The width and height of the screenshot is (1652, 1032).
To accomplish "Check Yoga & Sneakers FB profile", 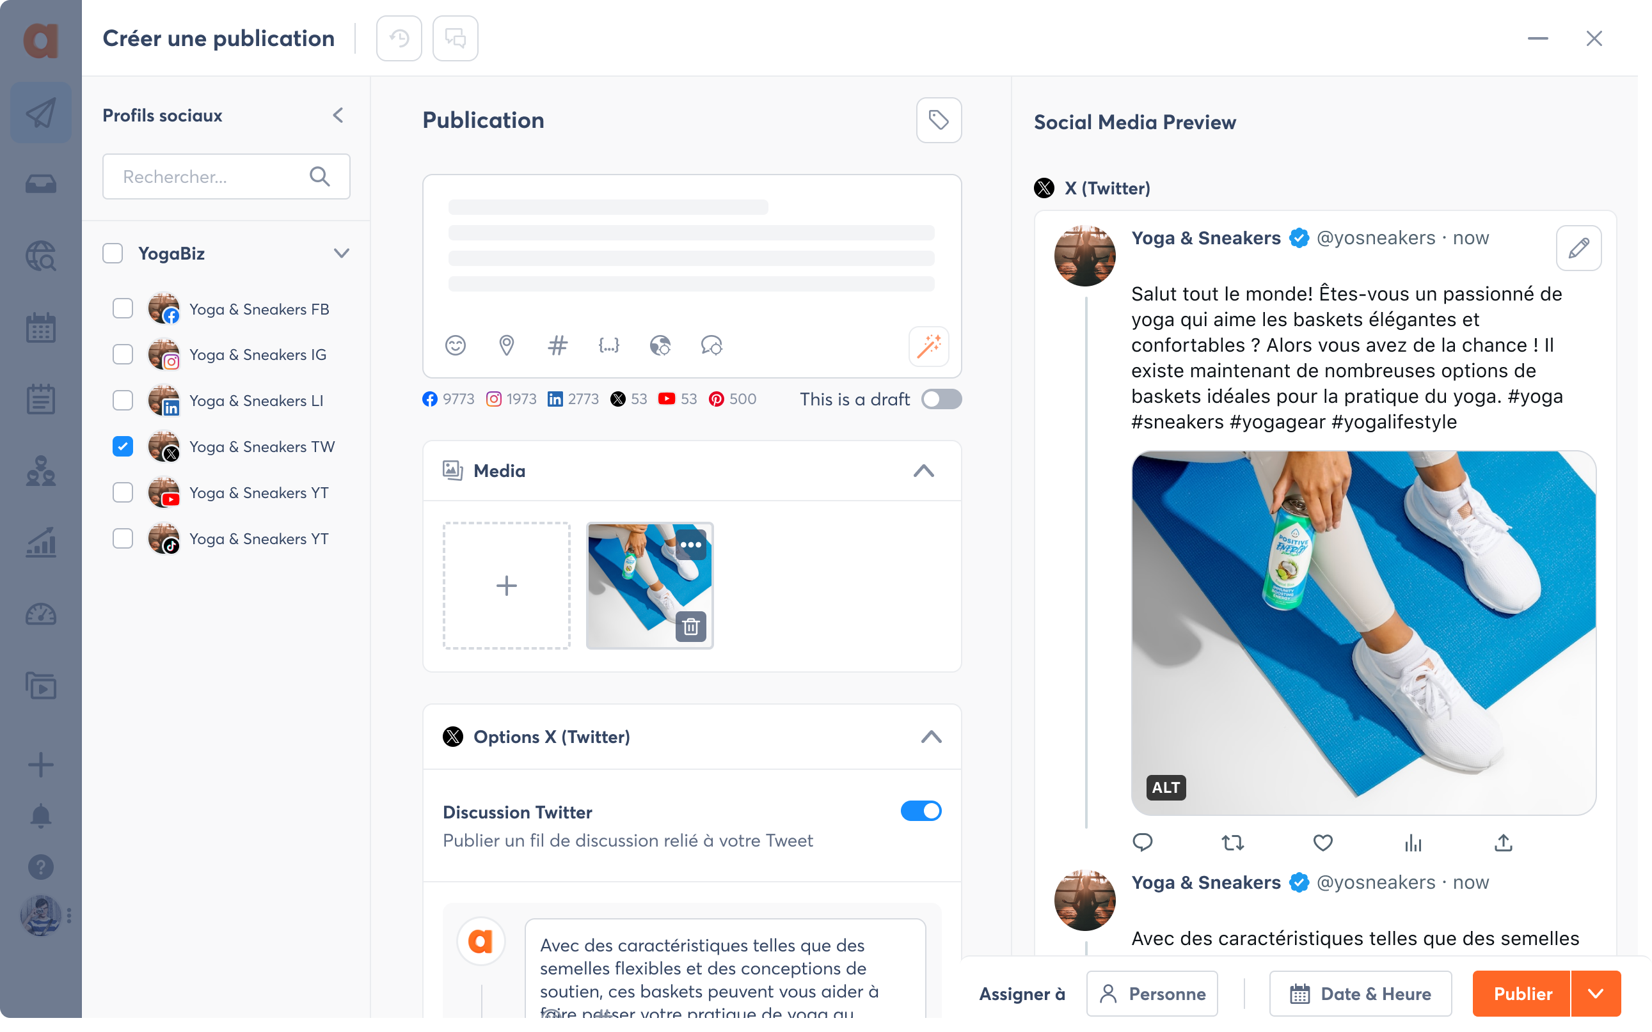I will pos(123,308).
